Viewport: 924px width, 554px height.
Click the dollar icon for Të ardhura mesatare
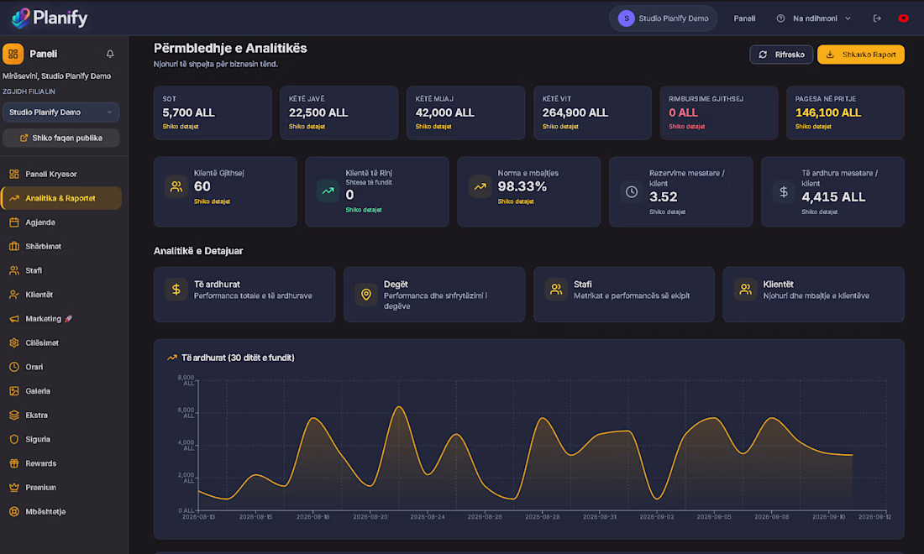[x=783, y=191]
